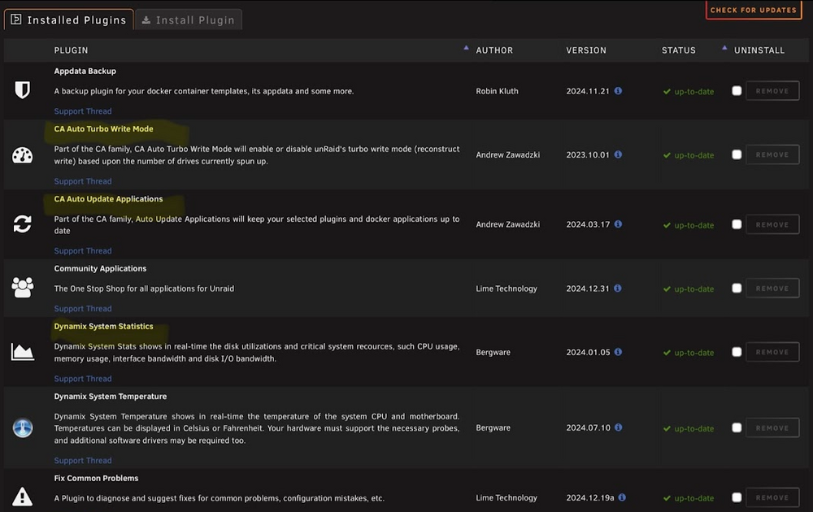Open version info for Appdata Backup 2024.11.21
The height and width of the screenshot is (512, 813).
coord(618,91)
